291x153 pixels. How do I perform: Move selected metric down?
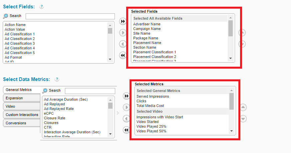(x=243, y=119)
